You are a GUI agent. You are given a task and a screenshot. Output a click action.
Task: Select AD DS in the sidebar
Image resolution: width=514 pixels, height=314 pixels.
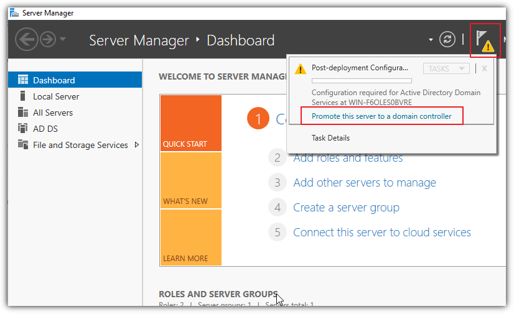[75, 128]
